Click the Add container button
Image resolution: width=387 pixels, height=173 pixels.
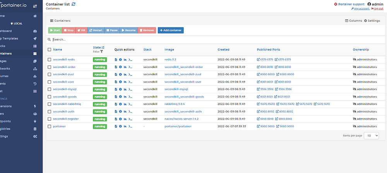click(171, 30)
